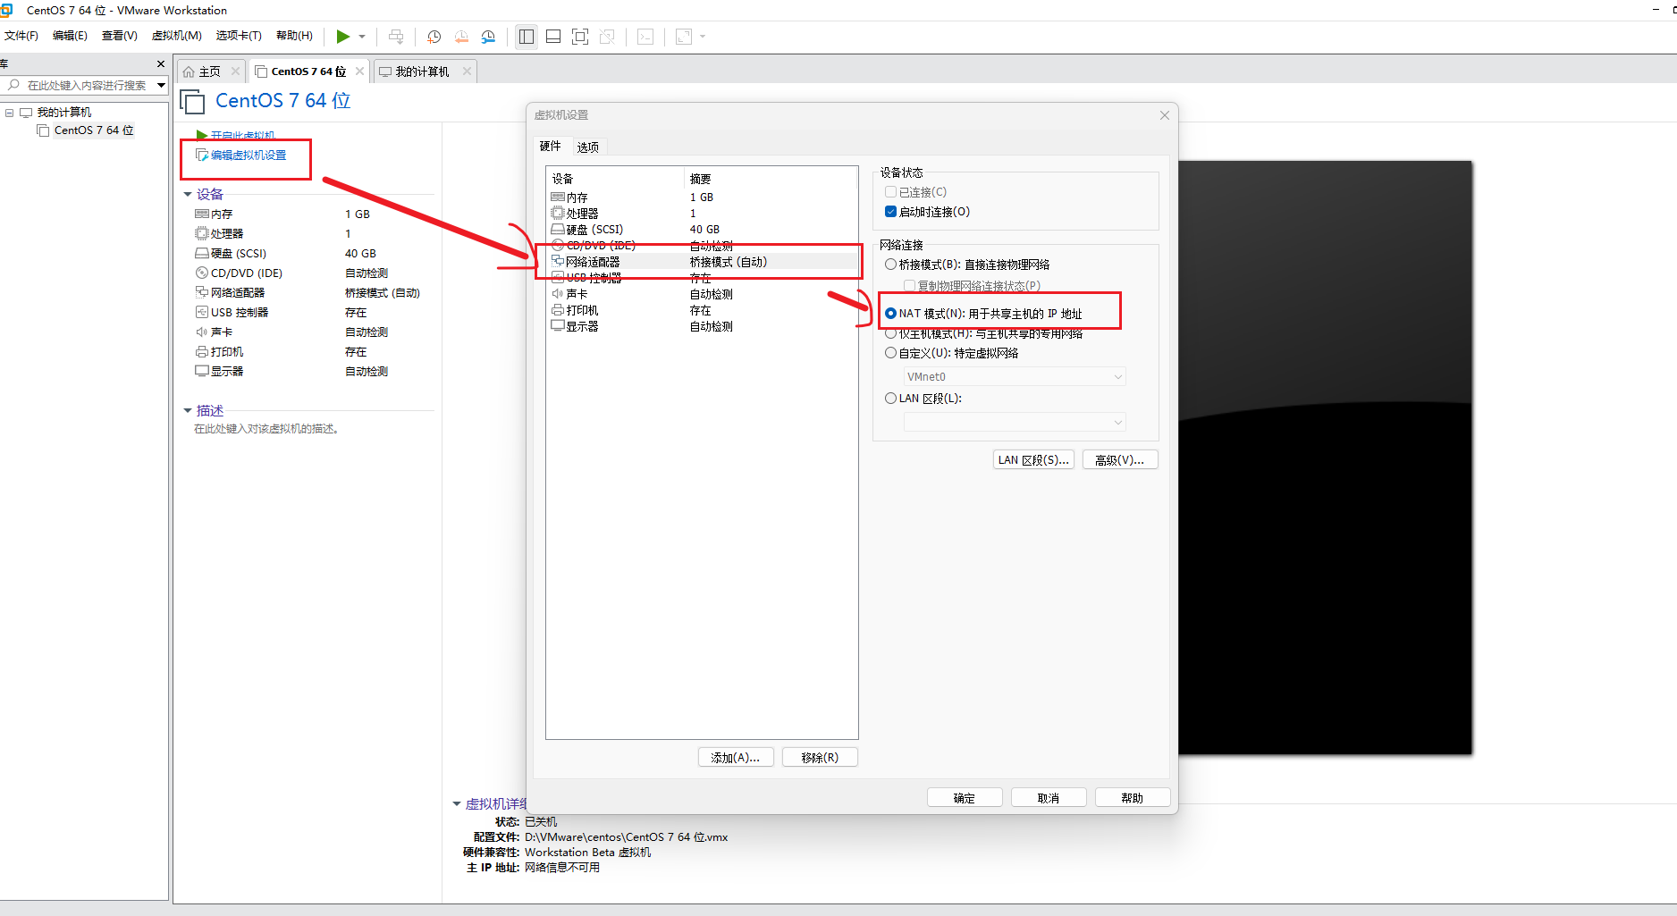Toggle the show library panel icon
The image size is (1677, 916).
tap(527, 37)
